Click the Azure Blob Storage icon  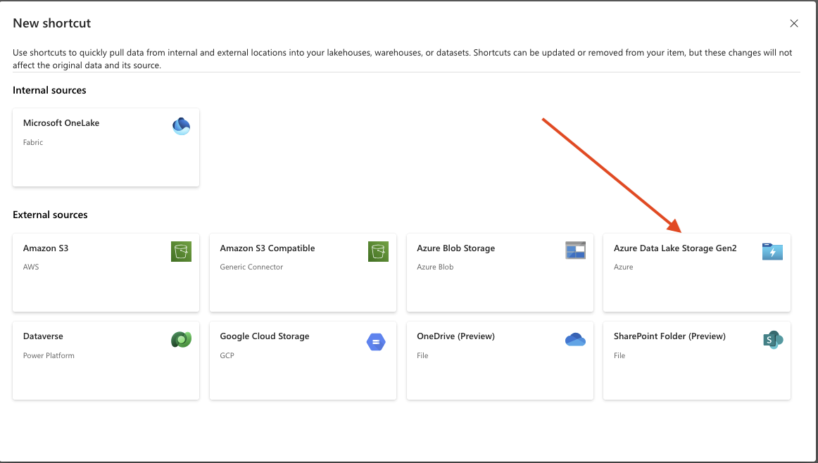575,250
